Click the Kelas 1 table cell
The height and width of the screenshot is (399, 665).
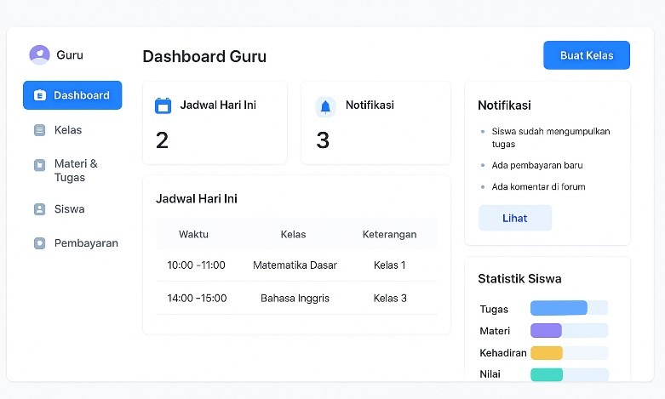tap(390, 265)
